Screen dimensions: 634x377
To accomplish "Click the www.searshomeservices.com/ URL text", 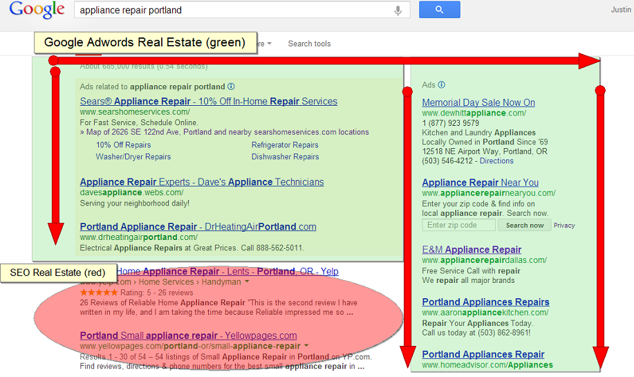I will click(135, 111).
